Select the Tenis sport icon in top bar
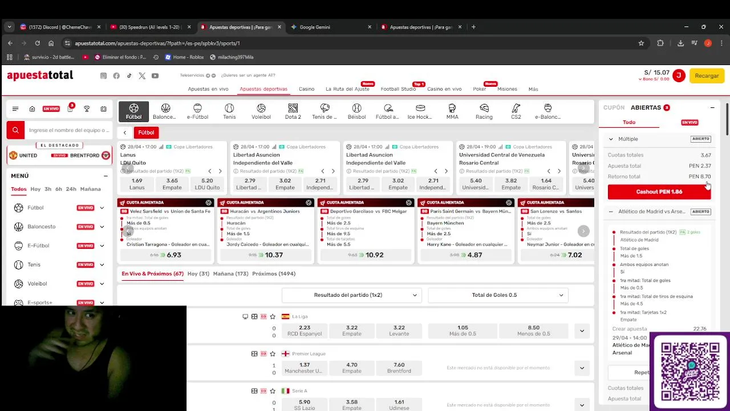Image resolution: width=730 pixels, height=411 pixels. click(229, 111)
